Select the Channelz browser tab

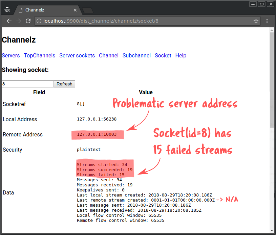[44, 10]
